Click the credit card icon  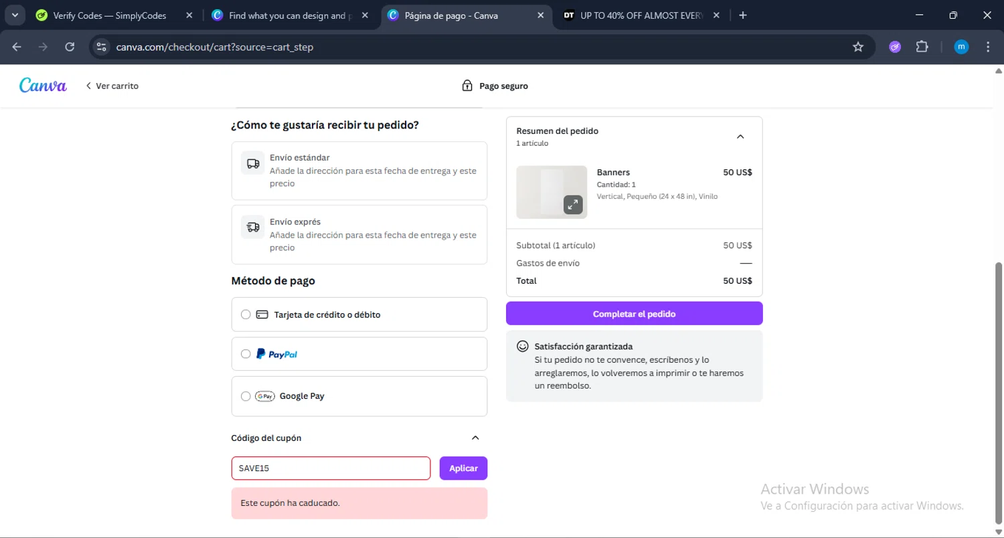point(262,315)
